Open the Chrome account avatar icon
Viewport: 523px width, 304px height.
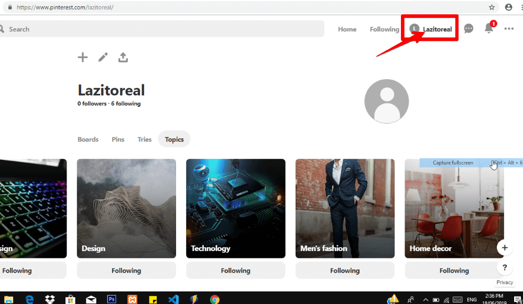pyautogui.click(x=508, y=7)
